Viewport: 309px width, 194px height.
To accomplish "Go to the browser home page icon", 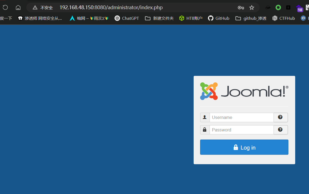I will click(18, 8).
